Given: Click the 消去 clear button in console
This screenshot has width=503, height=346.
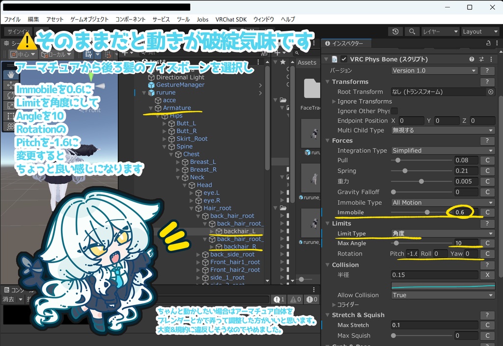Looking at the screenshot, I should click(8, 299).
